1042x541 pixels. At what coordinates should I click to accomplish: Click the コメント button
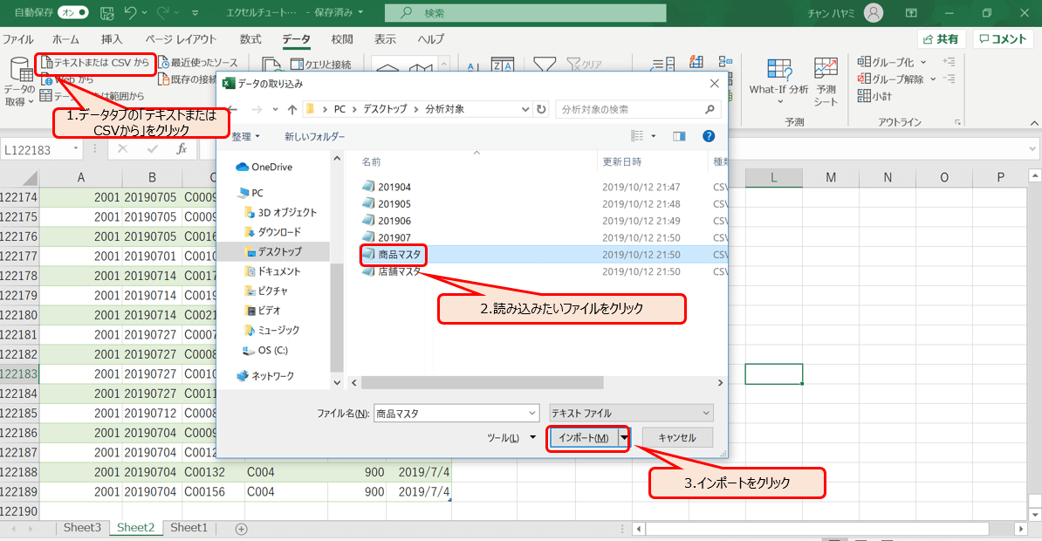click(x=1004, y=39)
